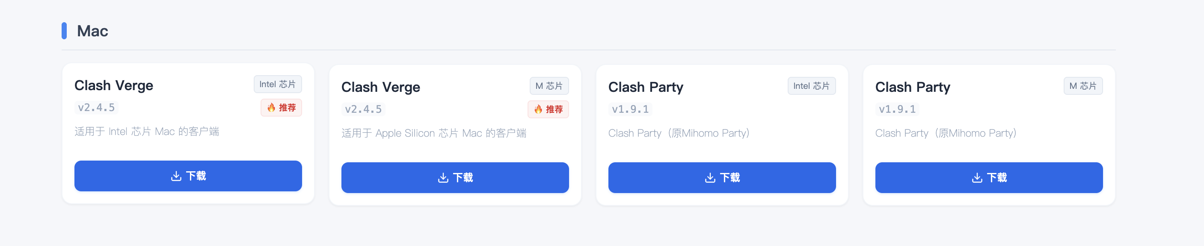Download Clash Verge for M chip

point(455,178)
